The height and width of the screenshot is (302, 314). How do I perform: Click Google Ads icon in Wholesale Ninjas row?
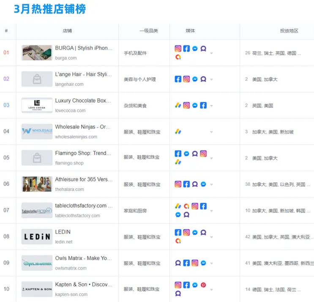(178, 132)
